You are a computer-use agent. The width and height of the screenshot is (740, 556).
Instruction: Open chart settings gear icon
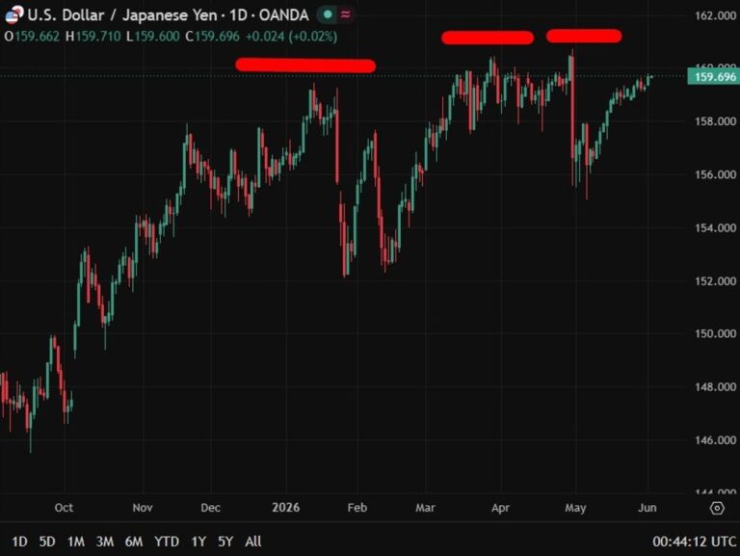coord(717,508)
